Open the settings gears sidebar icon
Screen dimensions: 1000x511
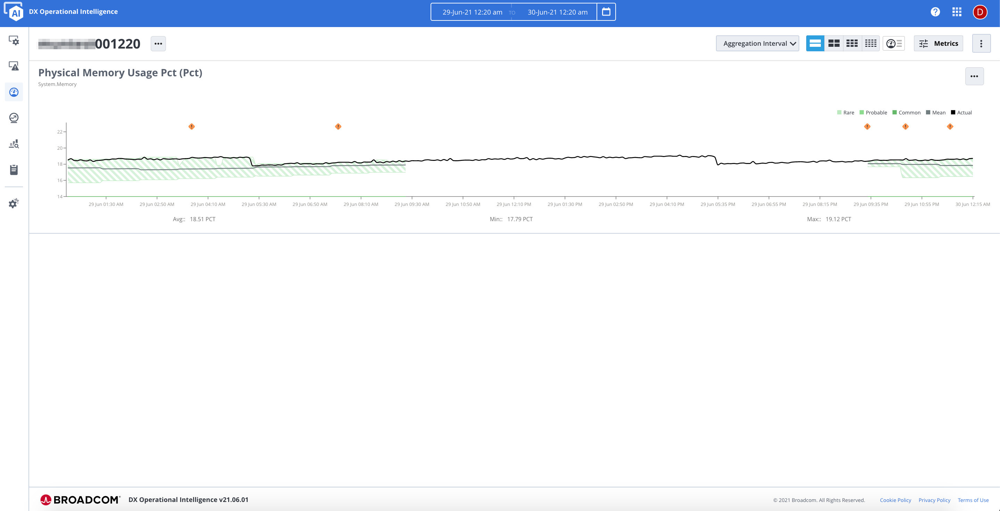(14, 203)
